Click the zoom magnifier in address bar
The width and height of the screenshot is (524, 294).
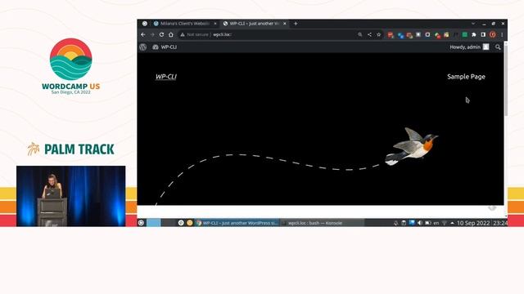coord(360,34)
